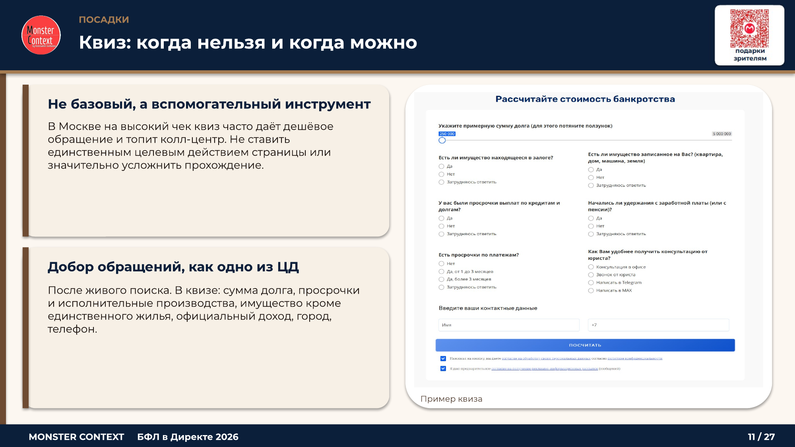Viewport: 795px width, 447px height.
Task: Choose 'Консультация в офисе' option
Action: point(591,267)
